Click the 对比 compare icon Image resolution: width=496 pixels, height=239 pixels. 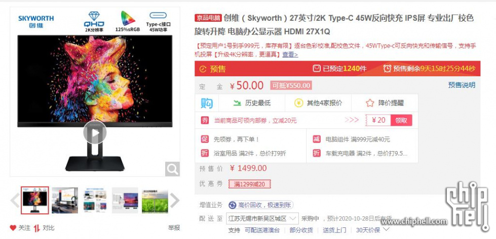pyautogui.click(x=36, y=228)
